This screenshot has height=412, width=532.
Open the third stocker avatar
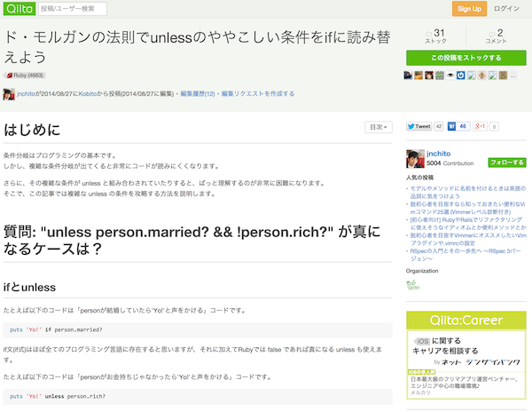coord(429,75)
